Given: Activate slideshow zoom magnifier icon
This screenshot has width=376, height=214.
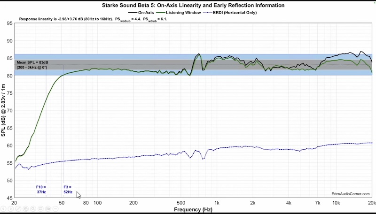Looking at the screenshot, I should 33,209.
